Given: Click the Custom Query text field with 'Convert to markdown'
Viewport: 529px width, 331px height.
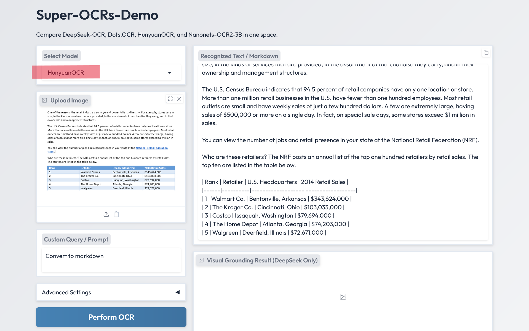Looking at the screenshot, I should point(111,260).
